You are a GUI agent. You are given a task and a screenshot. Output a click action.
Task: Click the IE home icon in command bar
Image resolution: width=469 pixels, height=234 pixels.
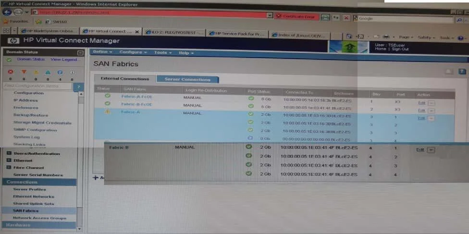click(x=349, y=36)
